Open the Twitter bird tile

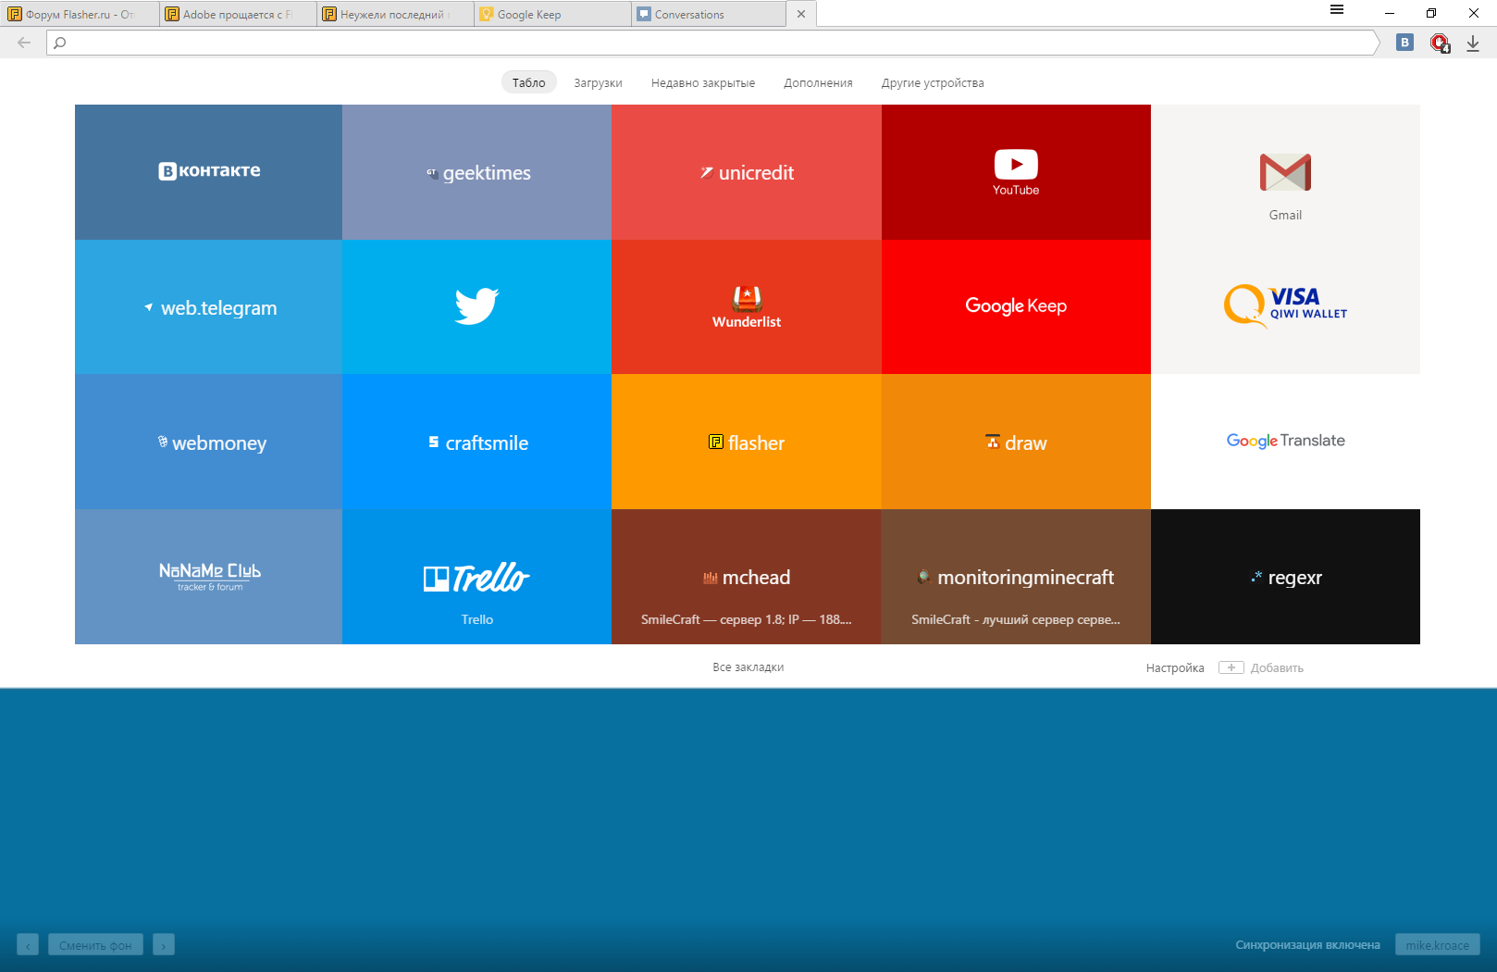click(476, 307)
